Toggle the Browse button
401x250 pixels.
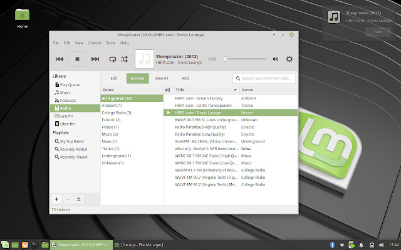coord(138,78)
